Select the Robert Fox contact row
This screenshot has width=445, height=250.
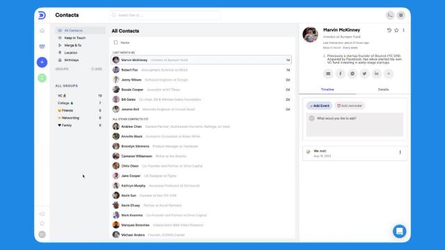(x=201, y=69)
